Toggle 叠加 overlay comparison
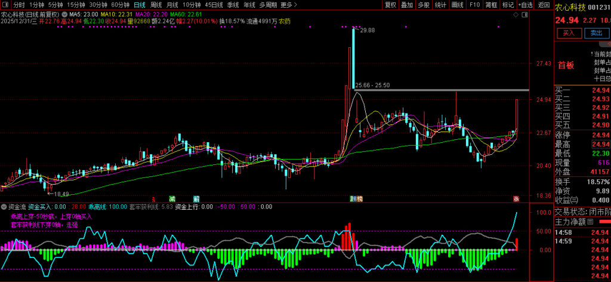 tap(407, 5)
